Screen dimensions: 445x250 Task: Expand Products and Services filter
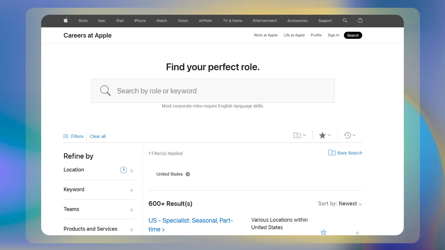click(x=132, y=230)
